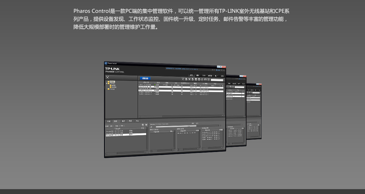
Task: Click the X icon above the task list
Action: [x=146, y=125]
